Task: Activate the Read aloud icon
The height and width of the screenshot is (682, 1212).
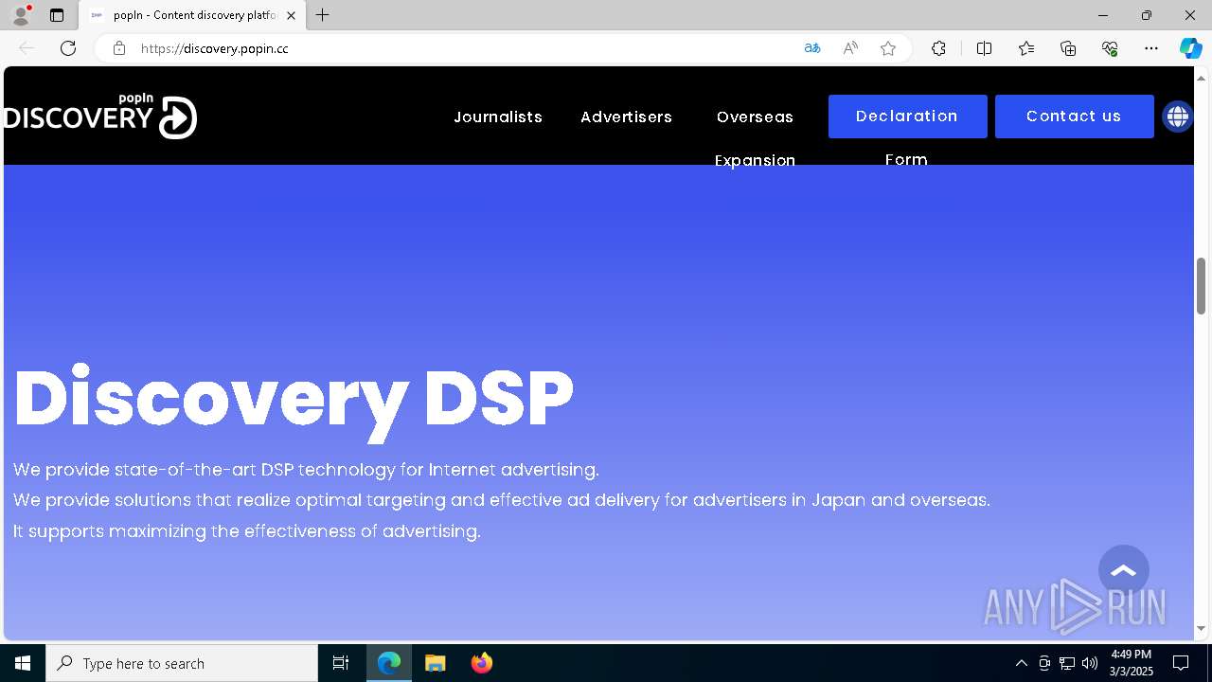Action: [850, 48]
